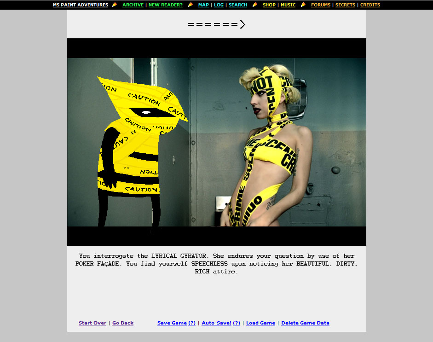Visit the SHOP link
This screenshot has height=342, width=433.
269,5
